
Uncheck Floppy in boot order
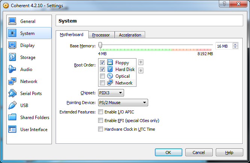102,63
